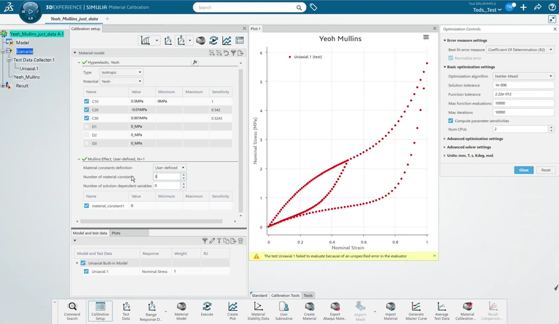Open Calibration Setup in the action bar
559x324 pixels.
[x=100, y=311]
